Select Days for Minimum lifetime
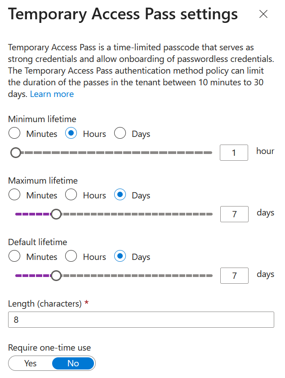285x378 pixels. (x=120, y=134)
